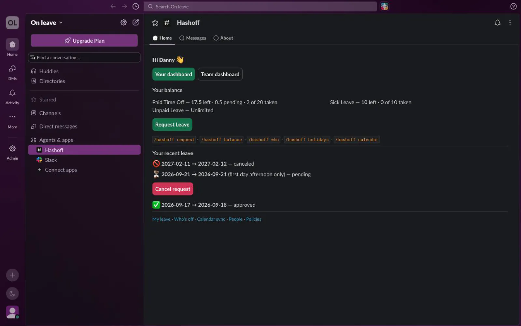521x326 pixels.
Task: Open the Hashoff more options vertical dots
Action: click(510, 22)
